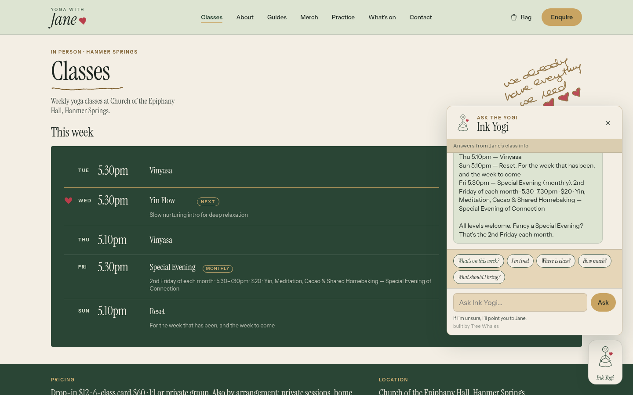Open the Contact page
633x395 pixels.
click(x=421, y=17)
